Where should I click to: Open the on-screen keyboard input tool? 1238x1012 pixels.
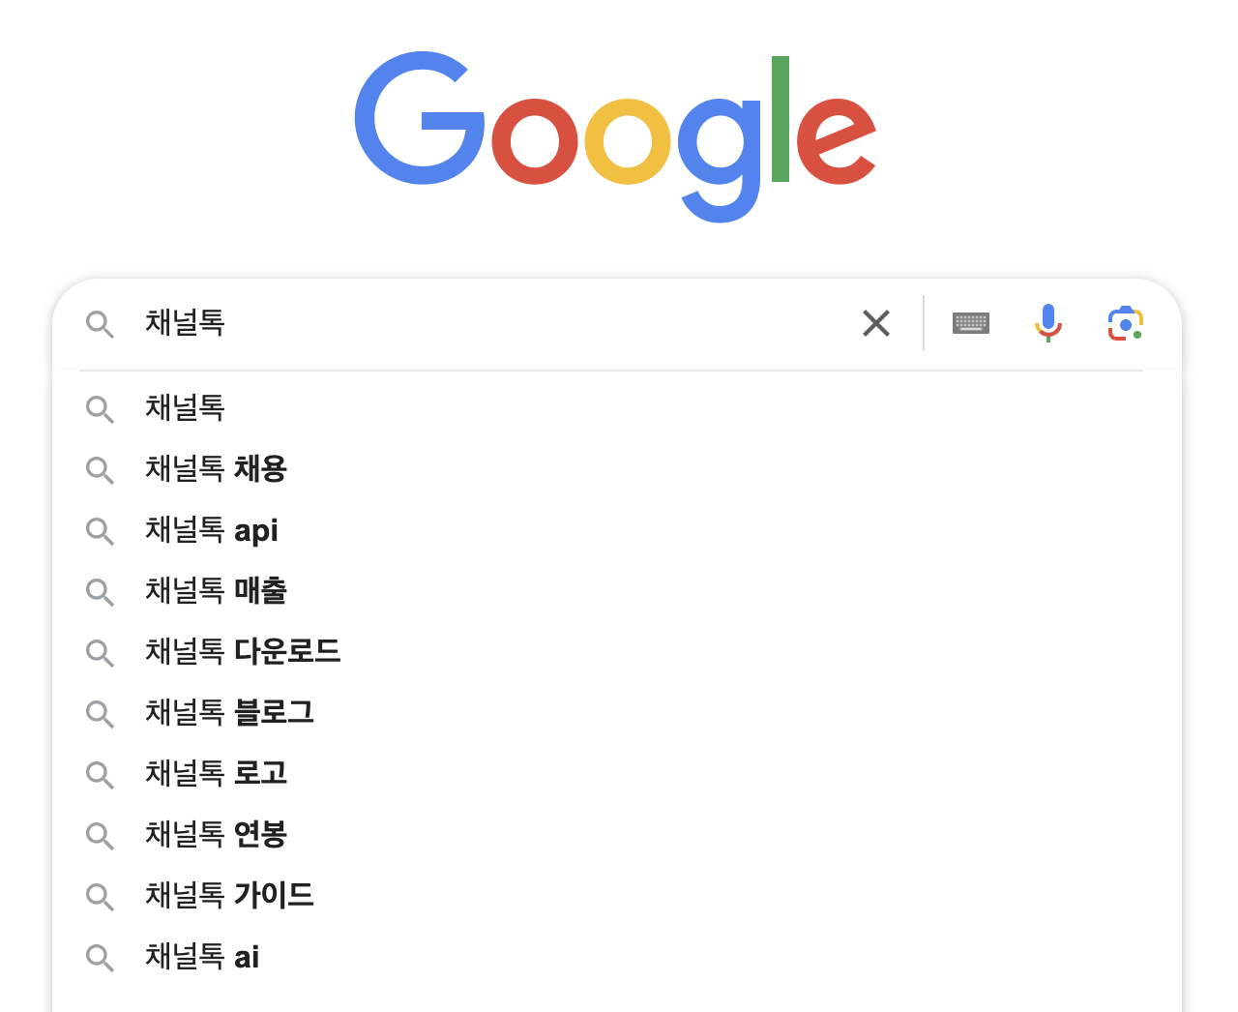pyautogui.click(x=970, y=323)
